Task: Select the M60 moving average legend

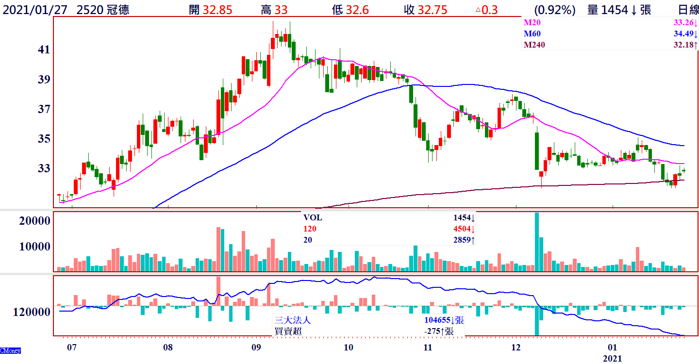Action: click(532, 34)
